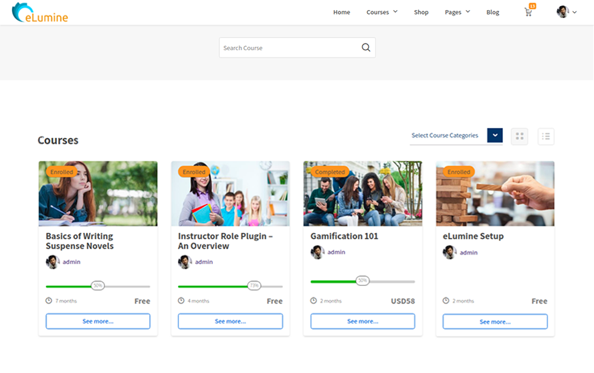Image resolution: width=594 pixels, height=373 pixels.
Task: Click clock icon beside 7 months
Action: coord(49,301)
